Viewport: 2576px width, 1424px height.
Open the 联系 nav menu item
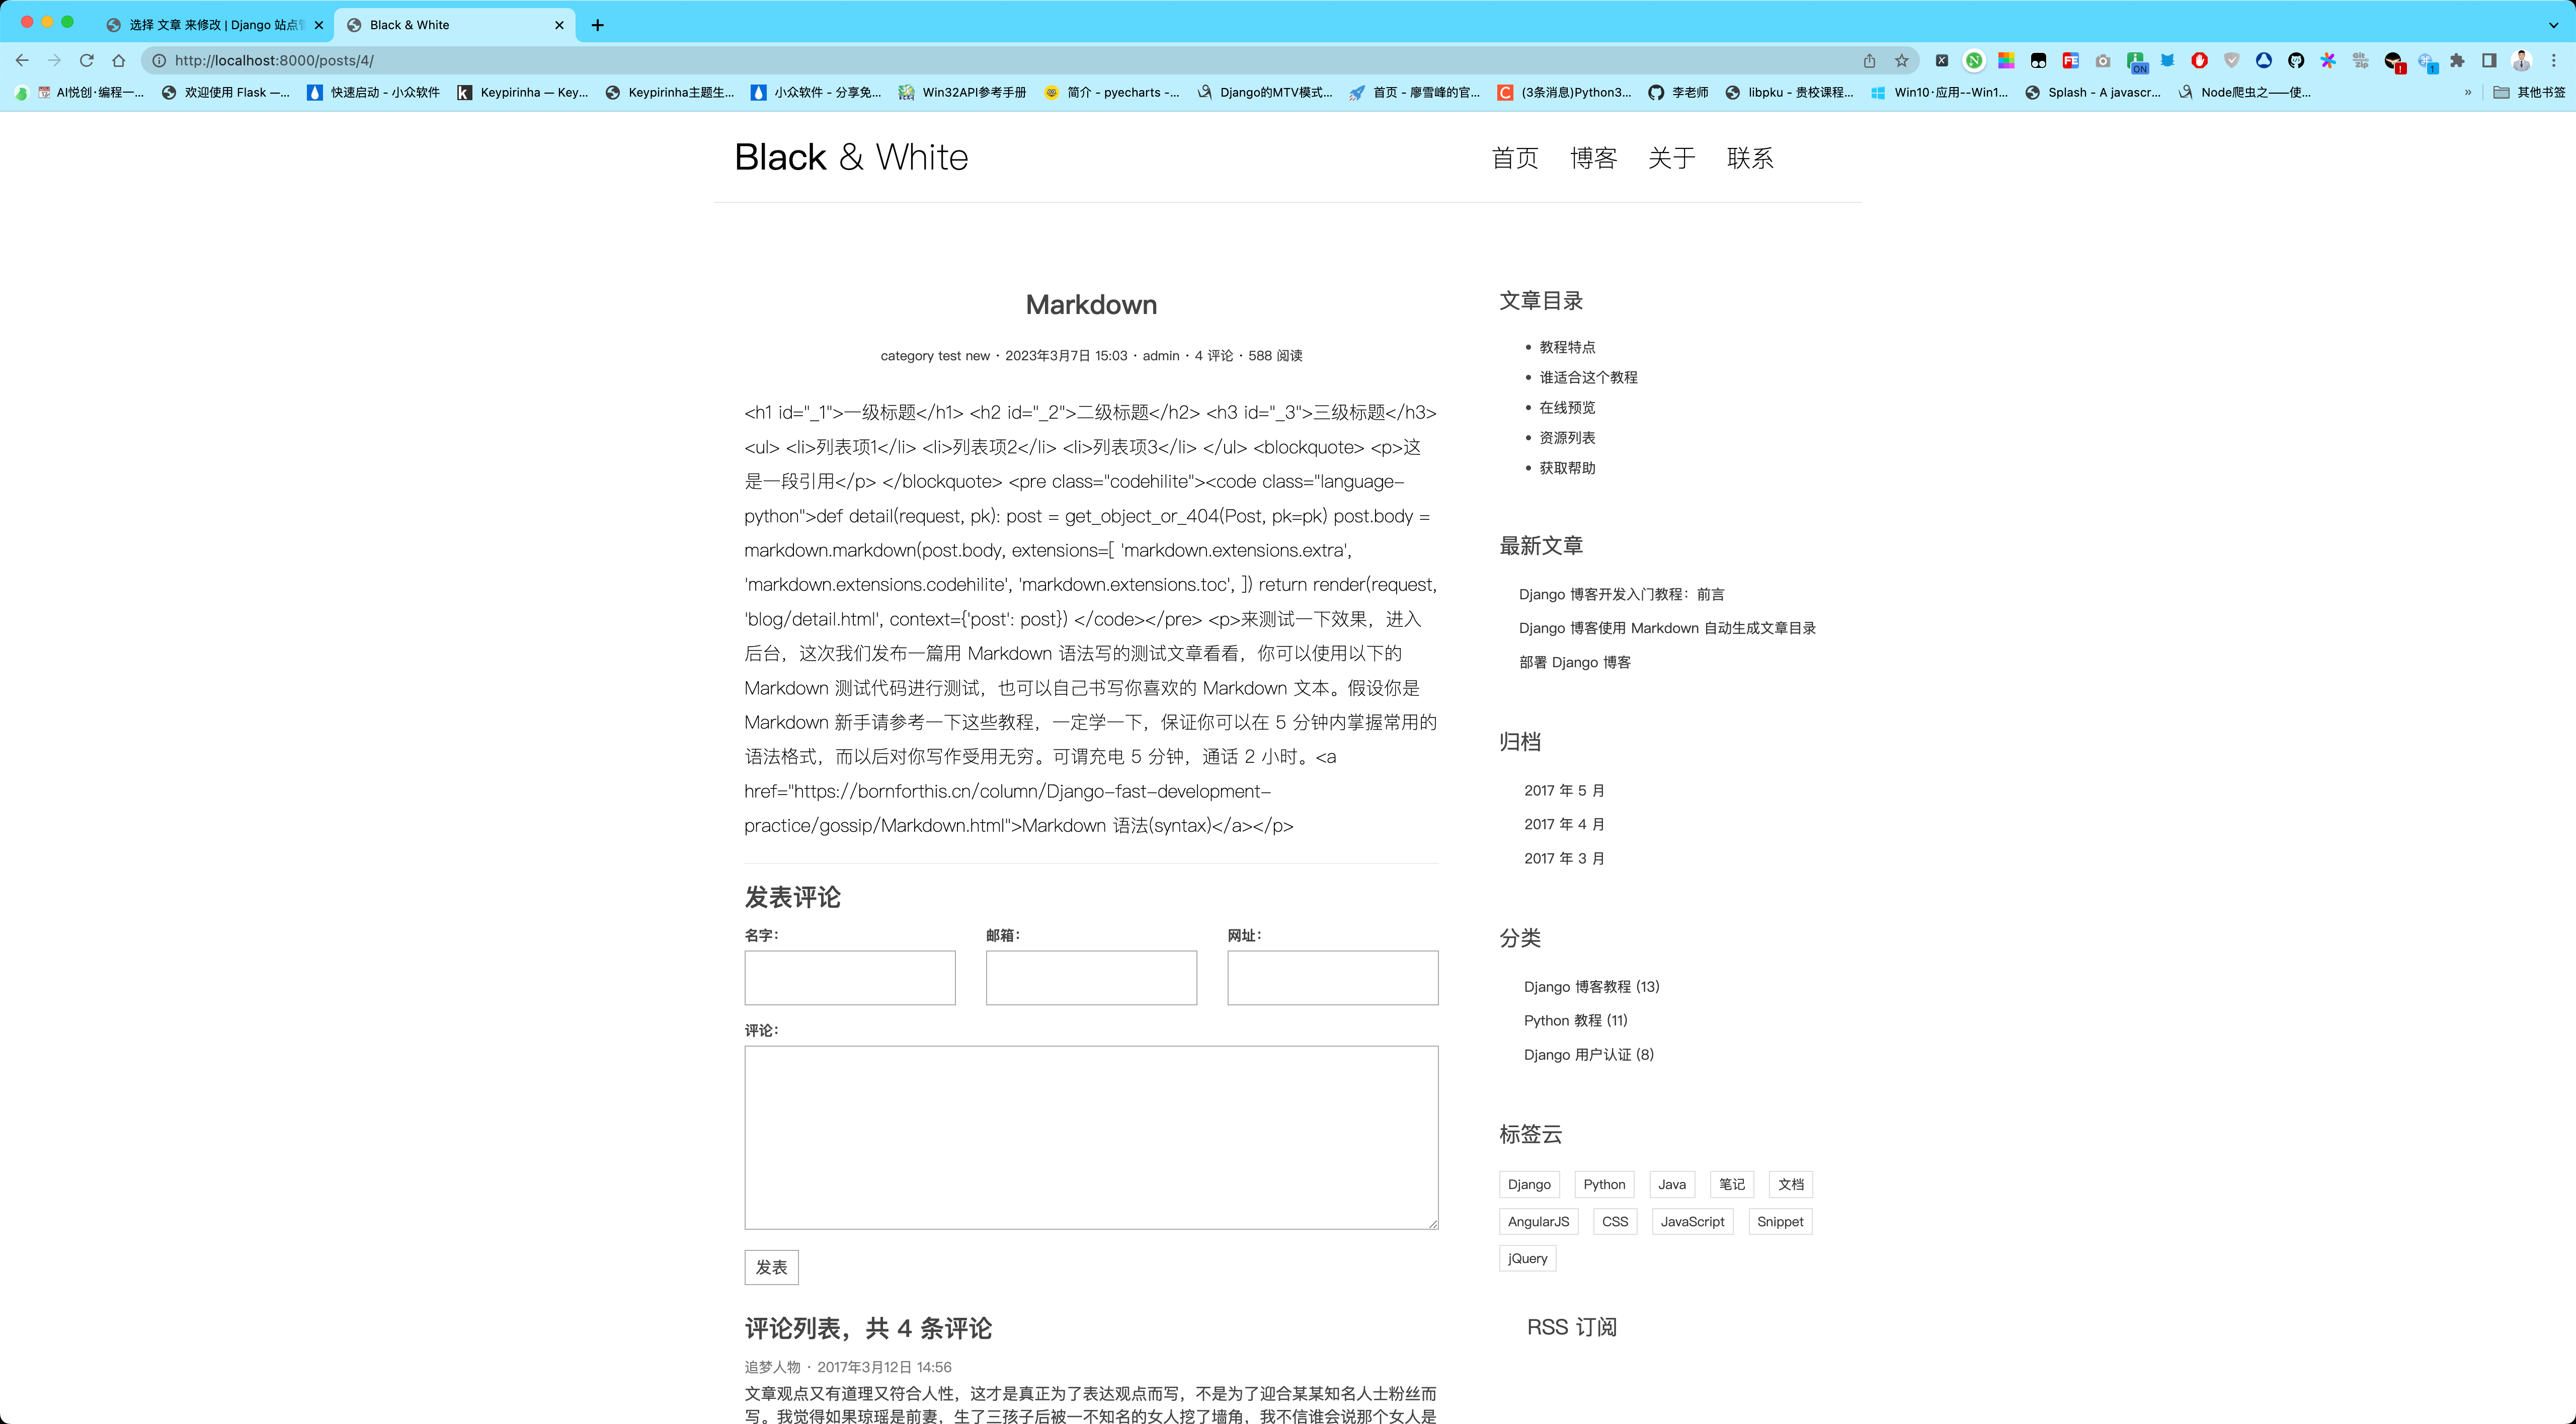(x=1750, y=158)
